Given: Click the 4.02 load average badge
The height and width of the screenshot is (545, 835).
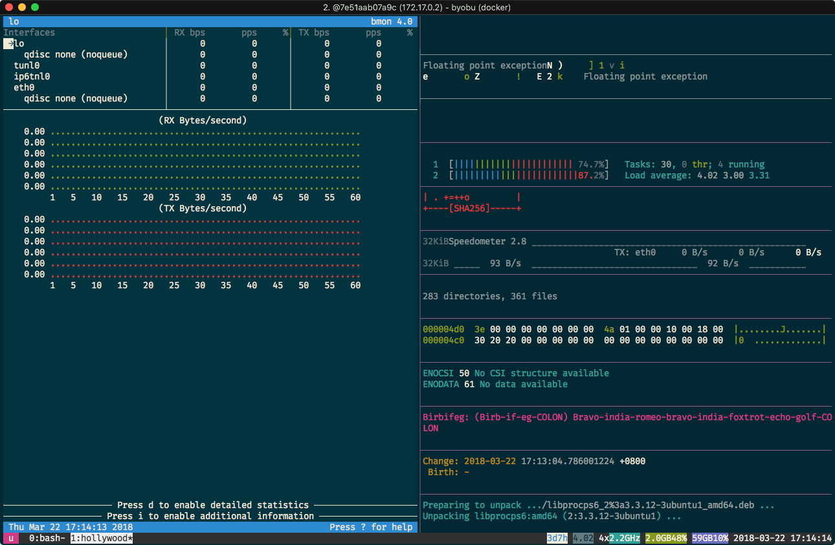Looking at the screenshot, I should click(583, 538).
